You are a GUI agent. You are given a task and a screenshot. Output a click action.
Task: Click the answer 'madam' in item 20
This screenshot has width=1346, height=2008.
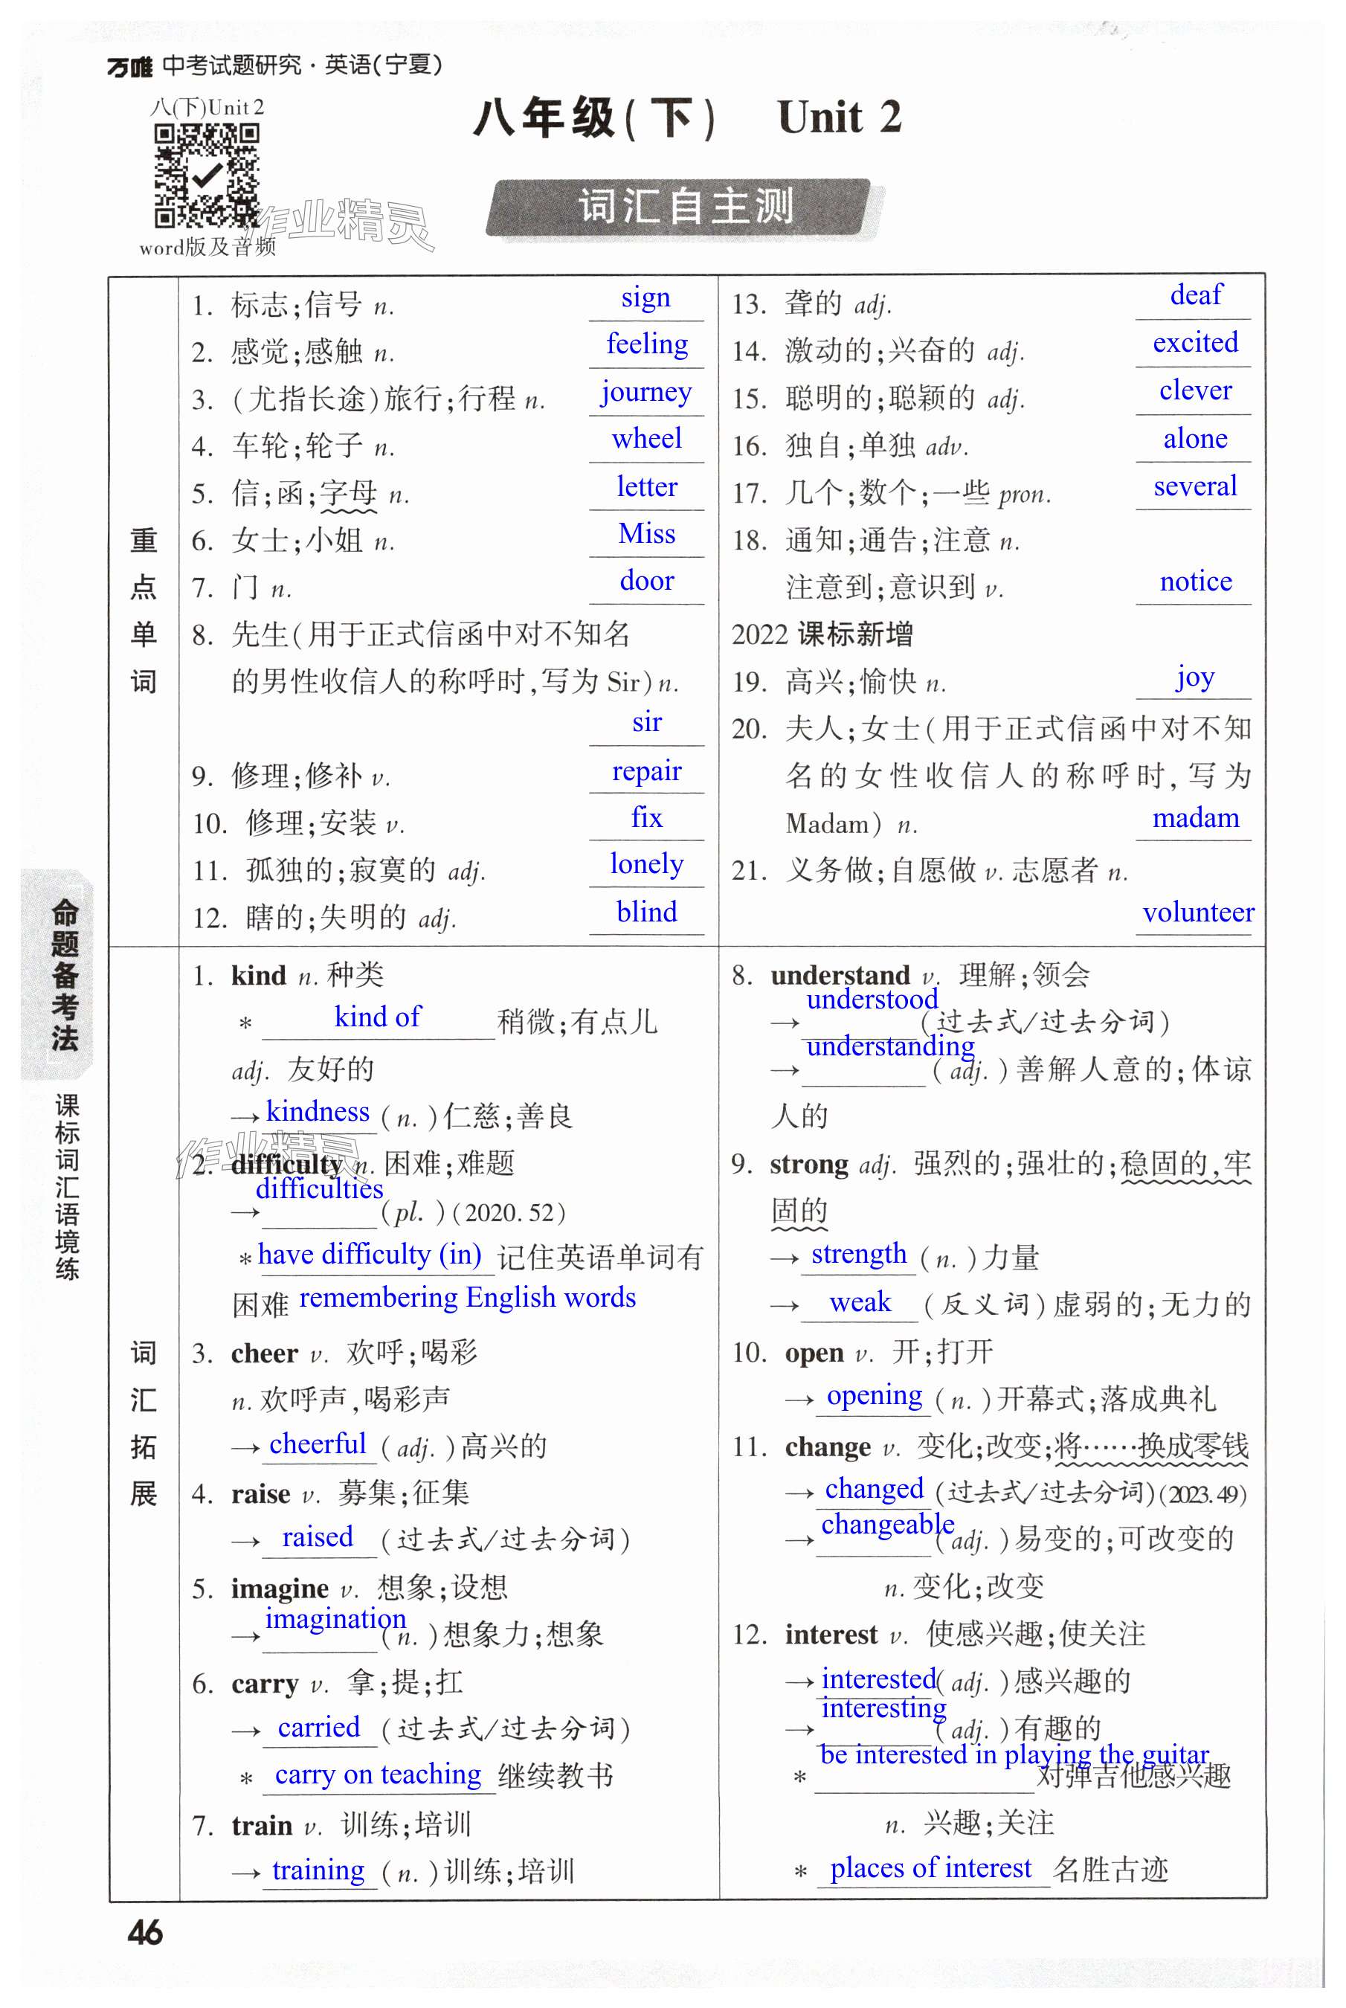(1195, 817)
